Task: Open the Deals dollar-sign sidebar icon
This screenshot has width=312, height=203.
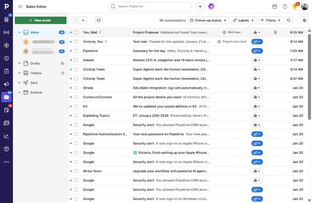Action: (6, 58)
